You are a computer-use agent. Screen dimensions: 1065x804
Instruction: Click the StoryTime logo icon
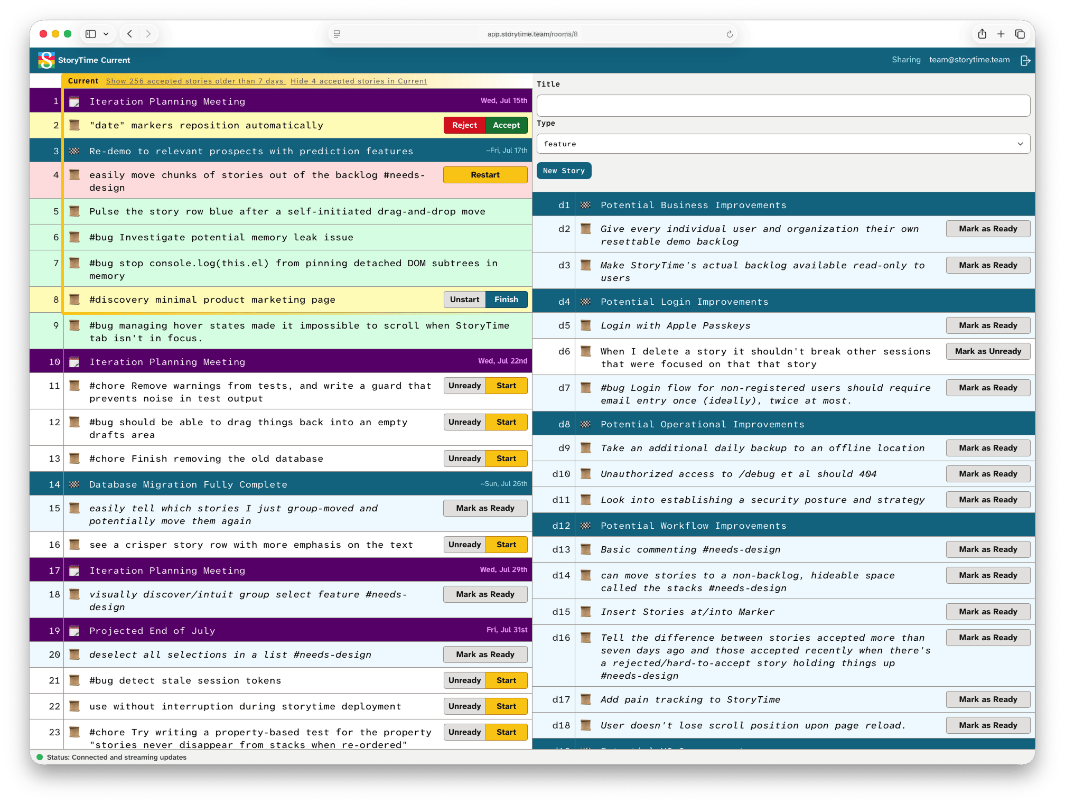coord(46,60)
